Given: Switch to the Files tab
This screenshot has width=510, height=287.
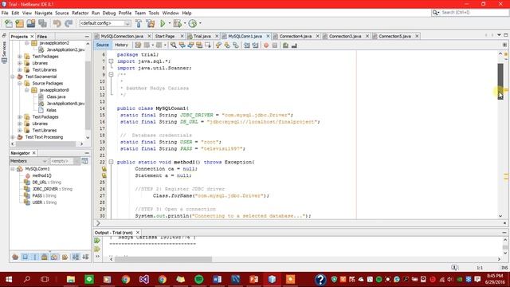Looking at the screenshot, I should tap(42, 37).
